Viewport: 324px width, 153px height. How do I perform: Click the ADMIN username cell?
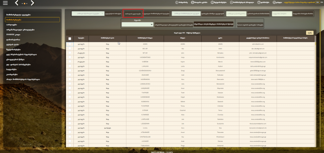pos(145,44)
